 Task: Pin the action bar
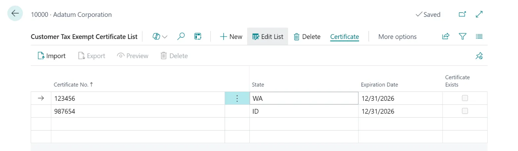[x=479, y=56]
